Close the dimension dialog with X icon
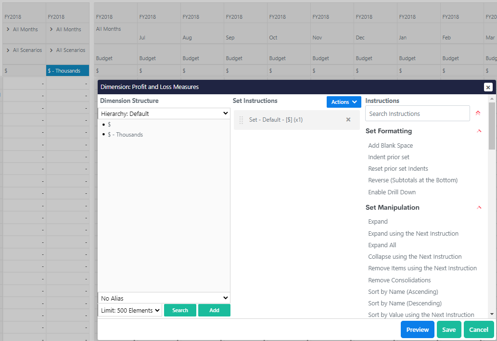497x341 pixels. (x=488, y=87)
